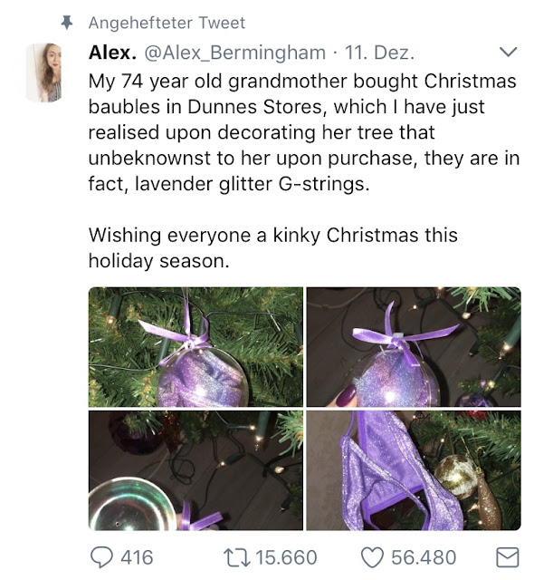This screenshot has height=580, width=534.
Task: Open the bottom-left empty clear bauble photo
Action: coord(195,470)
